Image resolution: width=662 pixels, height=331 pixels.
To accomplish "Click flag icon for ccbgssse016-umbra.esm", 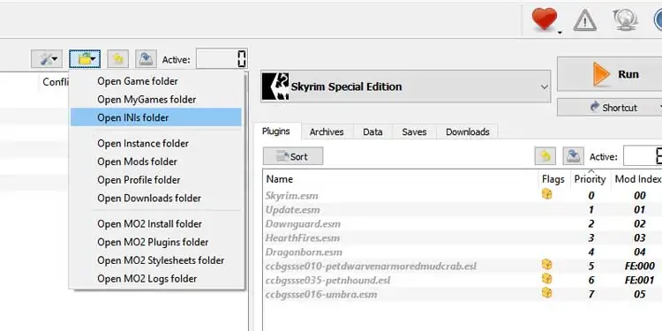I will pyautogui.click(x=546, y=292).
